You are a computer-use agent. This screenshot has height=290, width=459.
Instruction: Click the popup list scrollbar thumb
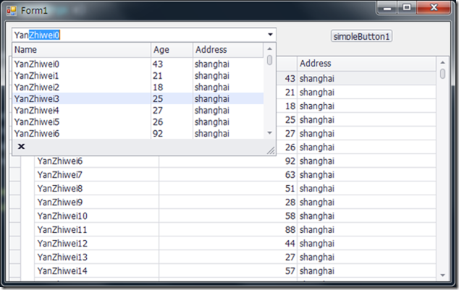click(x=269, y=60)
